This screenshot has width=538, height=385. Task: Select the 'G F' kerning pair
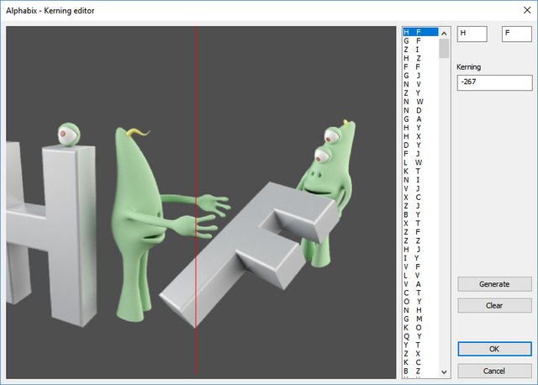click(x=420, y=41)
